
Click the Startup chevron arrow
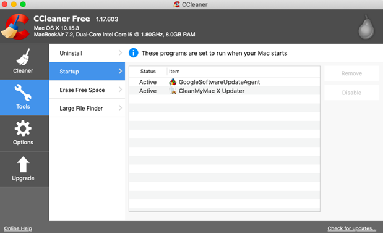coord(120,71)
